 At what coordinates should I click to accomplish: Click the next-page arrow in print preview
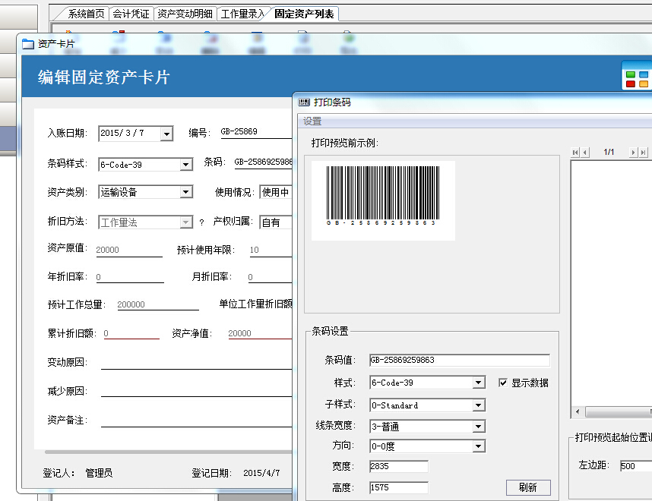[634, 152]
